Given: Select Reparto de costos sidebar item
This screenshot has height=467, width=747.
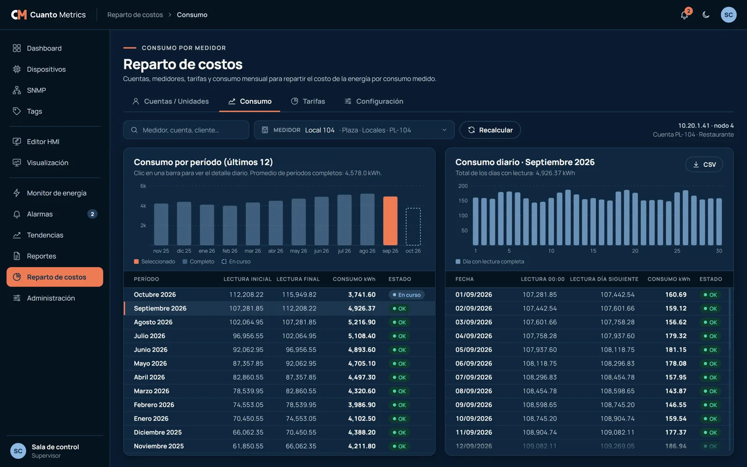Looking at the screenshot, I should [x=55, y=277].
